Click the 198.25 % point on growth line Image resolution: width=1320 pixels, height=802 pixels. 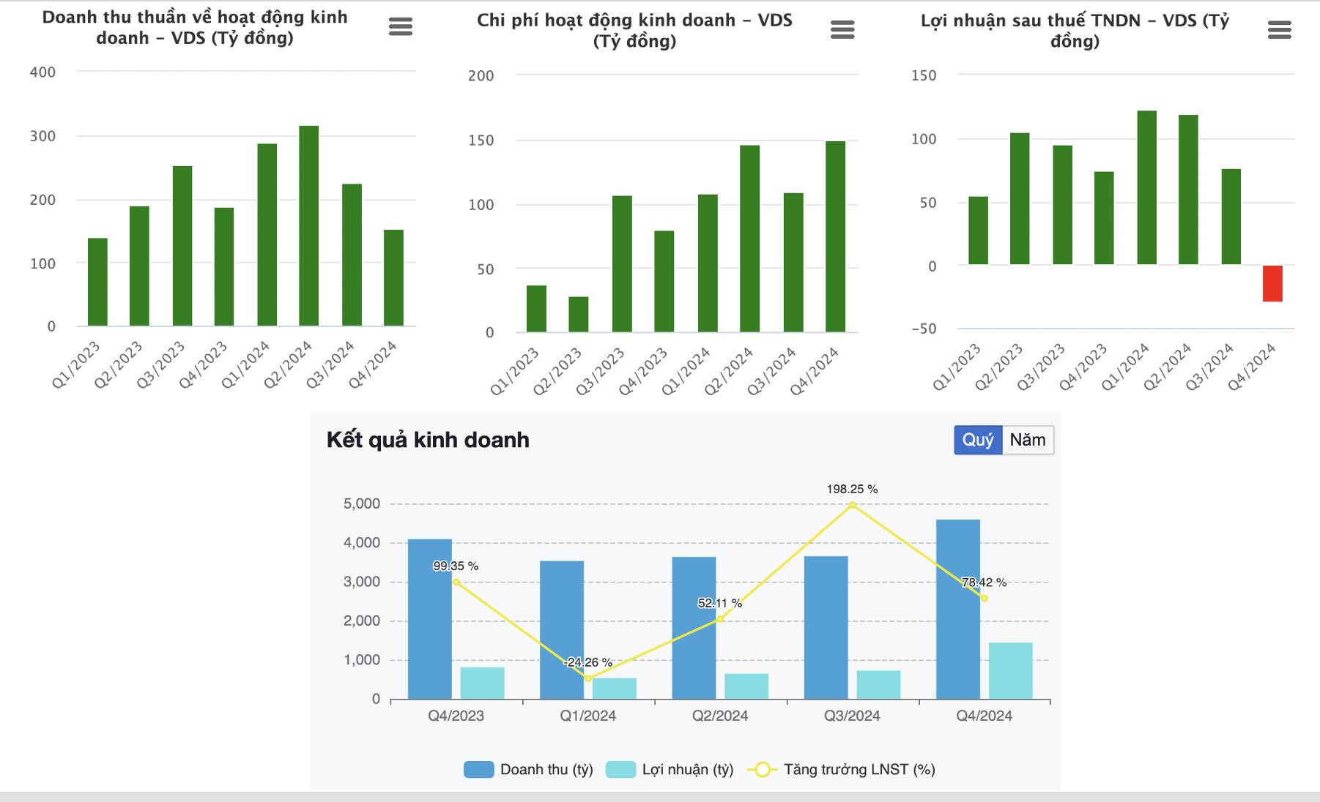[x=852, y=504]
